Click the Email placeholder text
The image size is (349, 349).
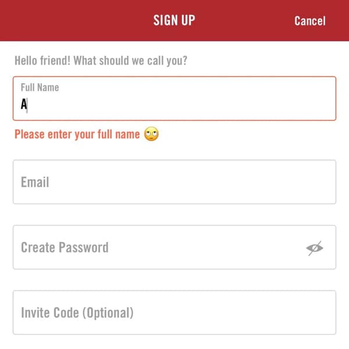[x=35, y=182]
